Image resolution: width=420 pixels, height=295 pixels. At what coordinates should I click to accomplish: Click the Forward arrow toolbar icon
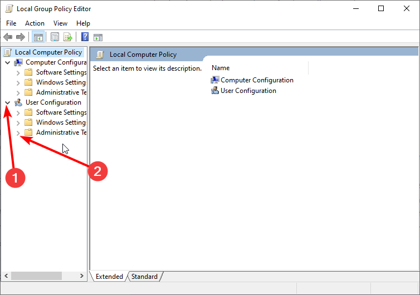[21, 37]
